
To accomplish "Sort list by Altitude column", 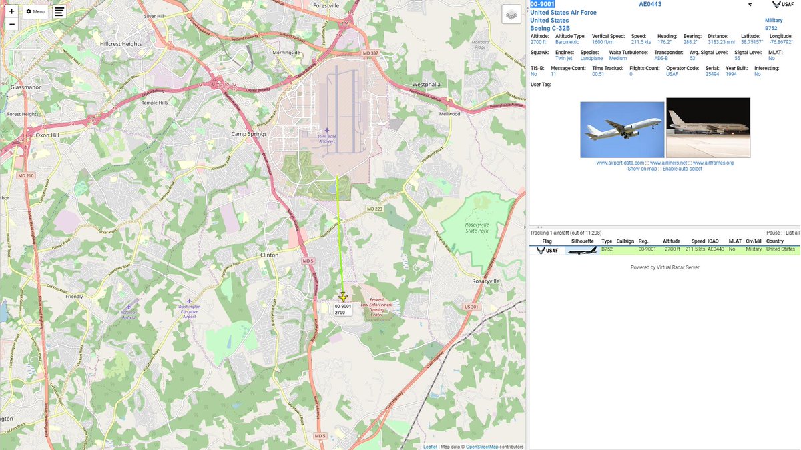I will point(672,241).
